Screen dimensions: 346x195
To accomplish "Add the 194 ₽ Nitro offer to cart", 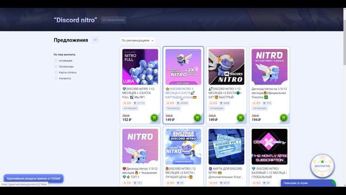I will tap(283, 118).
